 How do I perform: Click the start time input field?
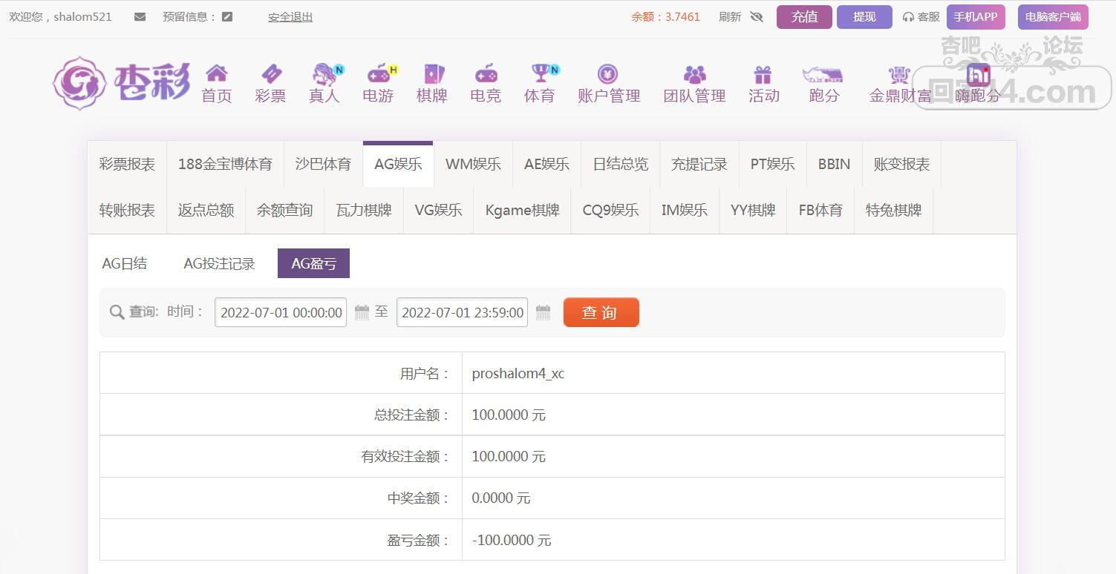[x=281, y=312]
